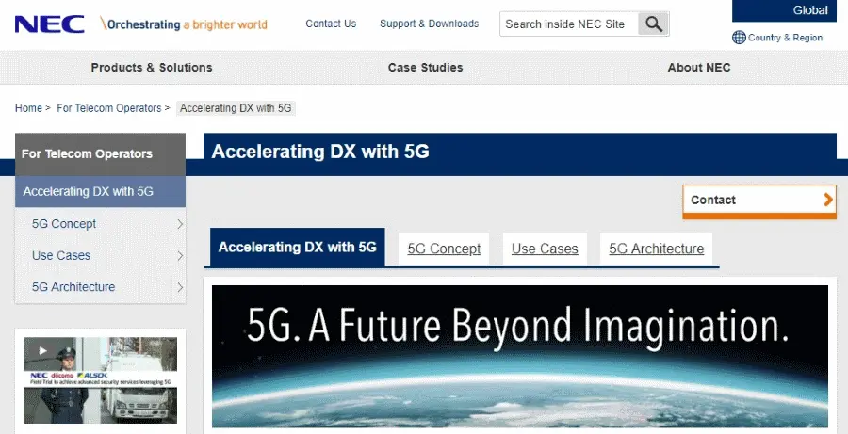
Task: Expand 5G Architecture chevron in sidebar
Action: [180, 287]
